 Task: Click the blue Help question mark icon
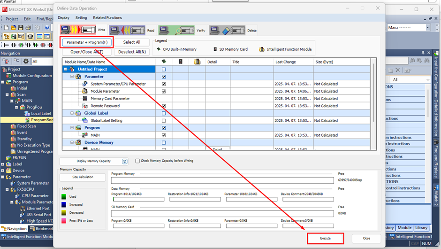[47, 27]
